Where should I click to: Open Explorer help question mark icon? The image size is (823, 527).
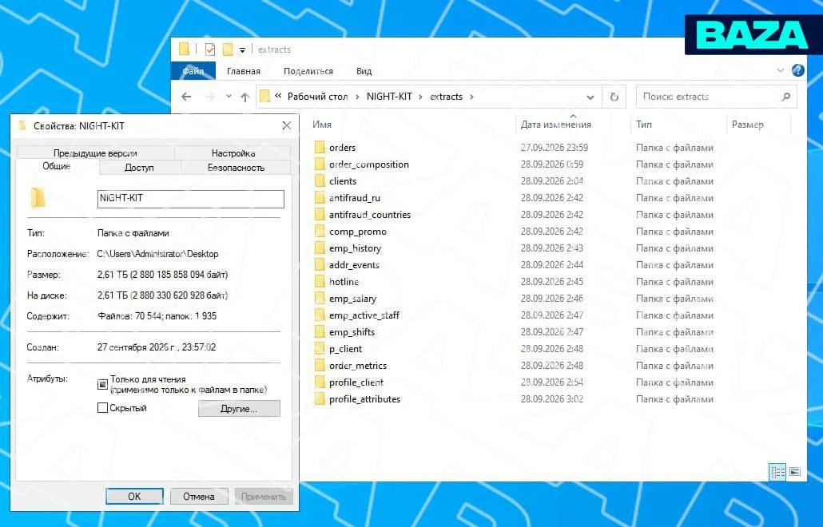coord(797,70)
